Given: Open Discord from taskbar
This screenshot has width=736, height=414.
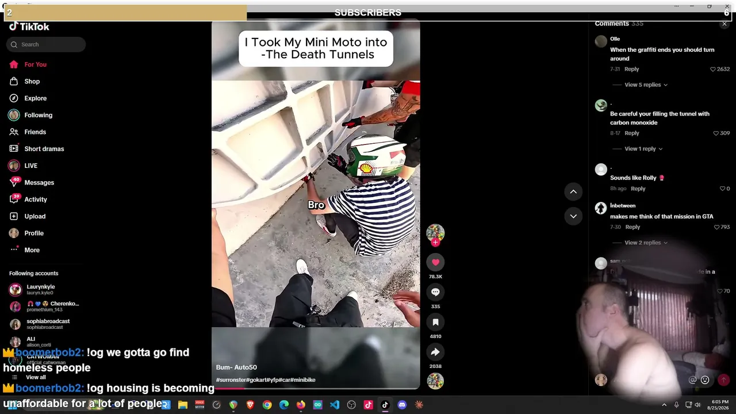Looking at the screenshot, I should [402, 405].
